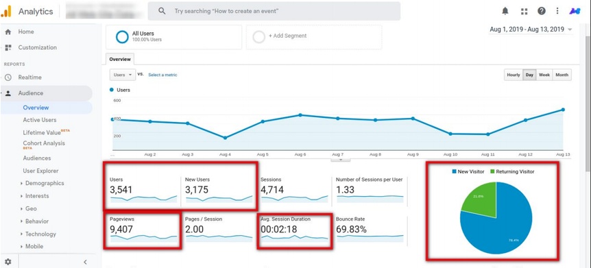This screenshot has width=591, height=268.
Task: Click the blue New Visitor legend swatch
Action: pos(454,172)
